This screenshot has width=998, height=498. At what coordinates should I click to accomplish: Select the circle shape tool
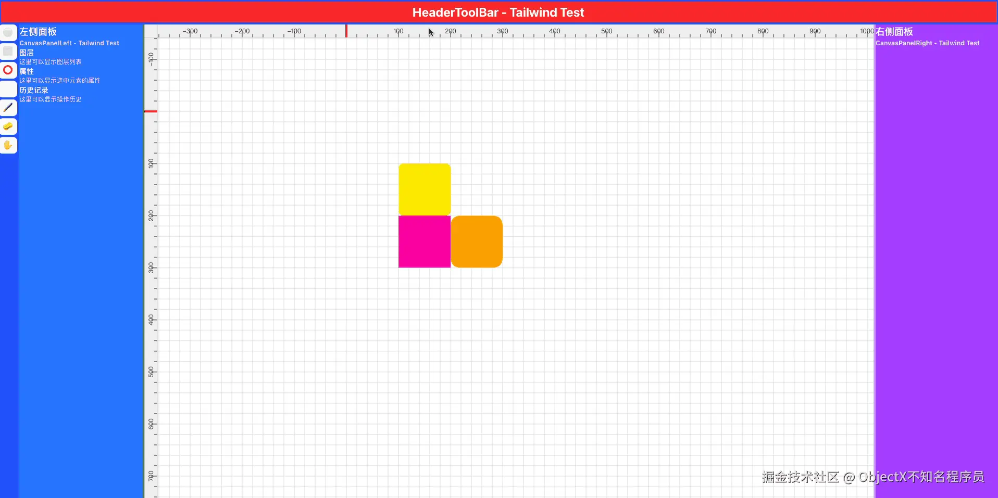tap(8, 32)
